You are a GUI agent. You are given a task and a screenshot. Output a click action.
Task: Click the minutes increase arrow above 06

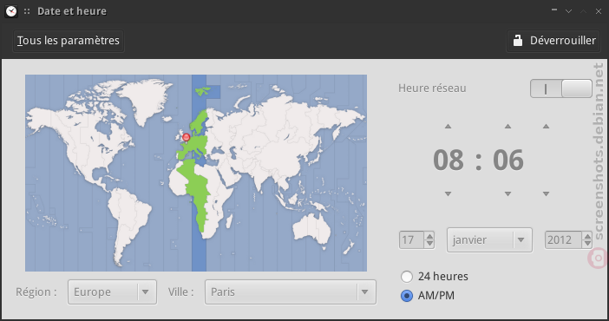(x=507, y=127)
